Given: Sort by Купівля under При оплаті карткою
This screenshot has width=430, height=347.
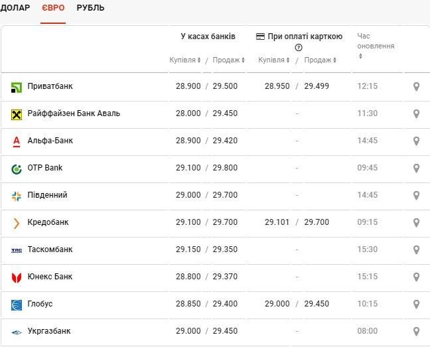Looking at the screenshot, I should pyautogui.click(x=273, y=60).
